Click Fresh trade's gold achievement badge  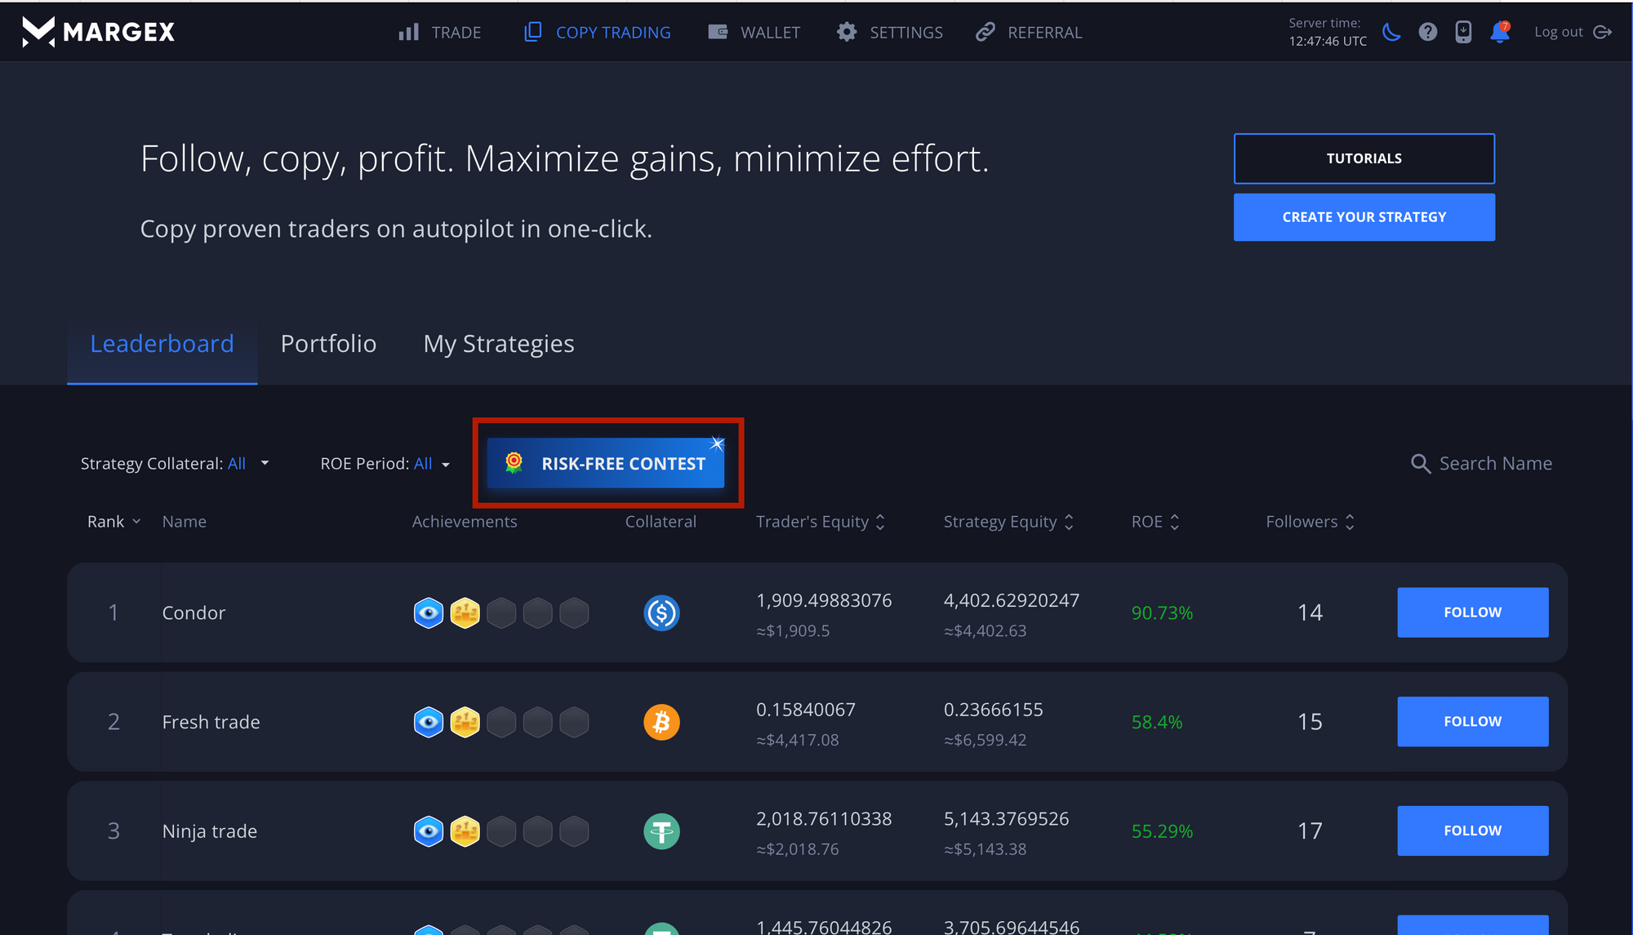point(465,722)
